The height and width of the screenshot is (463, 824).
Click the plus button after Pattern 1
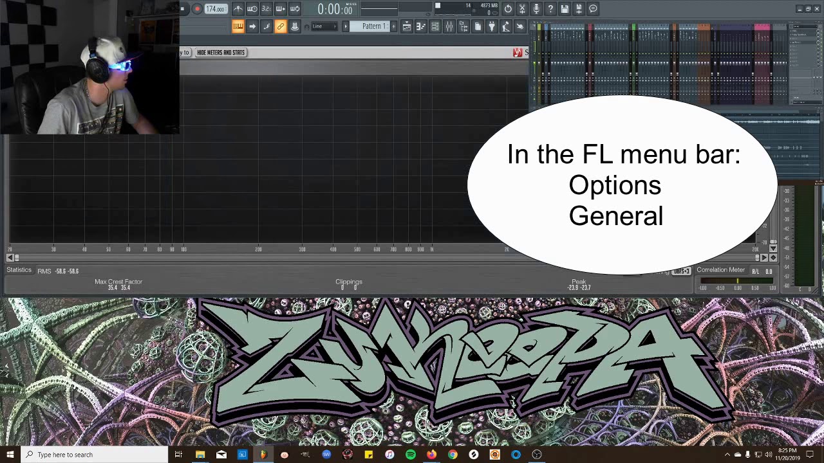click(x=394, y=26)
